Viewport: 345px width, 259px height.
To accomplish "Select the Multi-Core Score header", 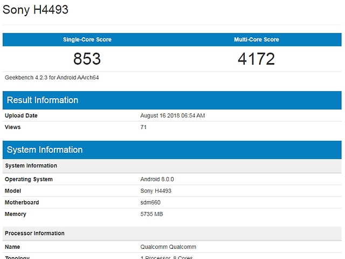I will [257, 39].
